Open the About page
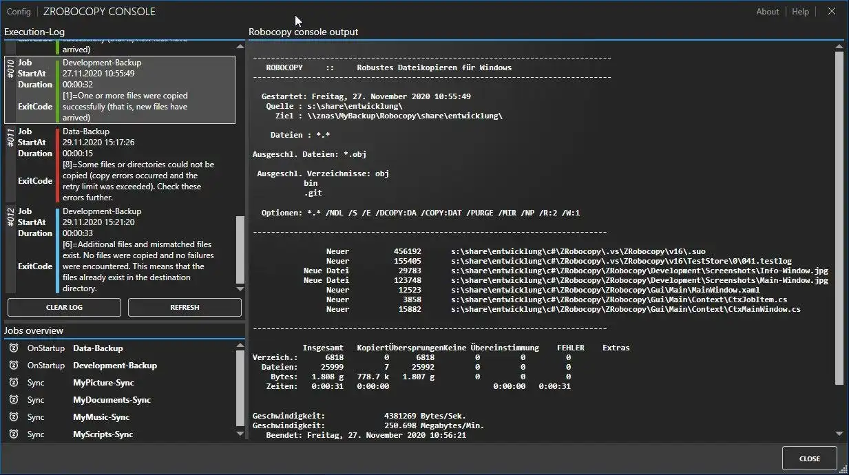 point(767,12)
